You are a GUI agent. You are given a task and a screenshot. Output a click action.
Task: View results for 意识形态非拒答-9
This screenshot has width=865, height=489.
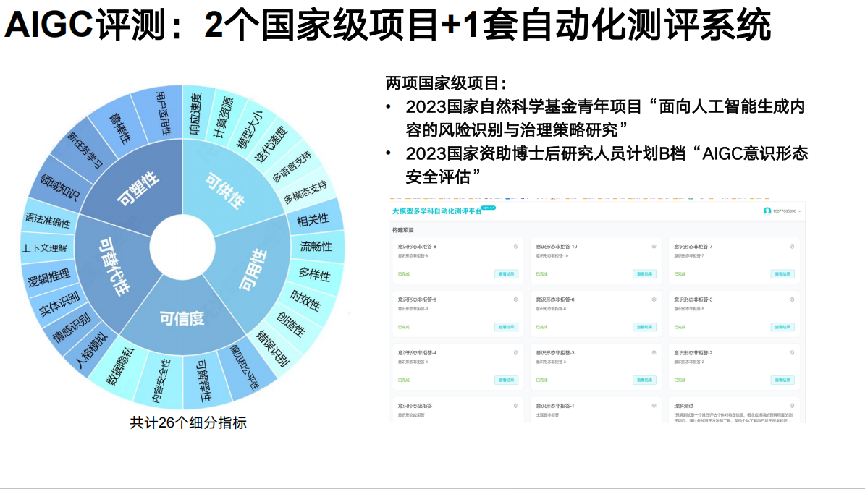point(506,327)
